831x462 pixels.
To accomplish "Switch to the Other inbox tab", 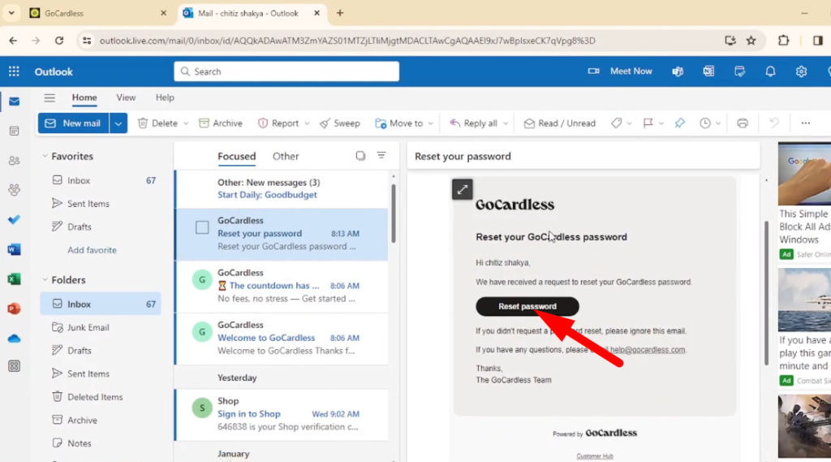I will coord(286,156).
